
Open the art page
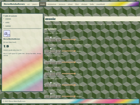tap(29, 4)
